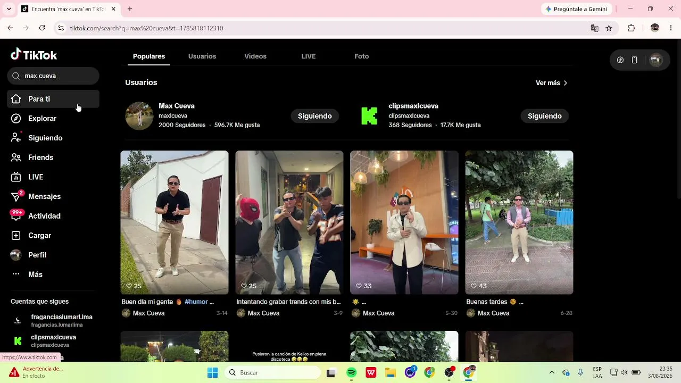Reload the page
681x383 pixels.
coord(42,28)
